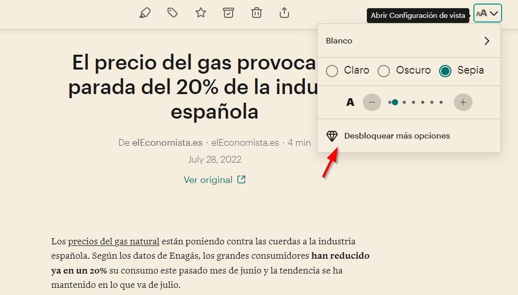Click the diamond premium icon
The image size is (518, 295).
(x=332, y=136)
